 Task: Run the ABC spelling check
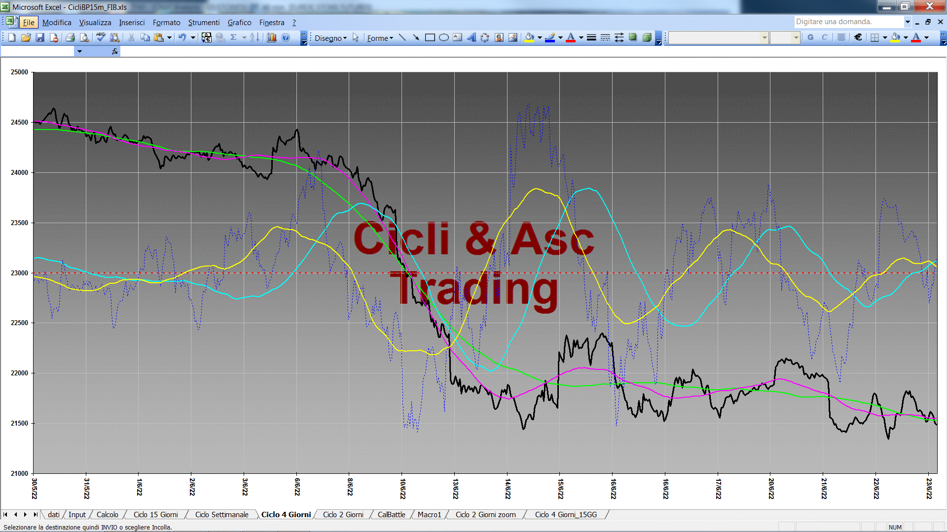(x=101, y=37)
